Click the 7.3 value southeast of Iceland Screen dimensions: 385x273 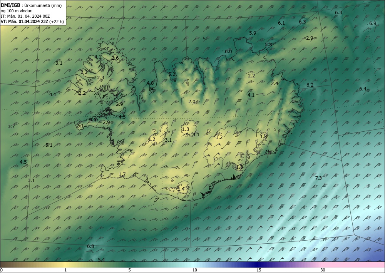(318, 178)
